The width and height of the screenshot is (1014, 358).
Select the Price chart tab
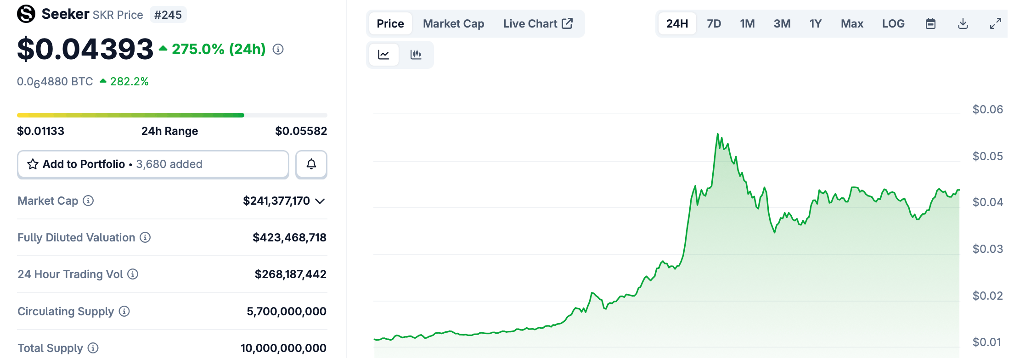click(390, 23)
